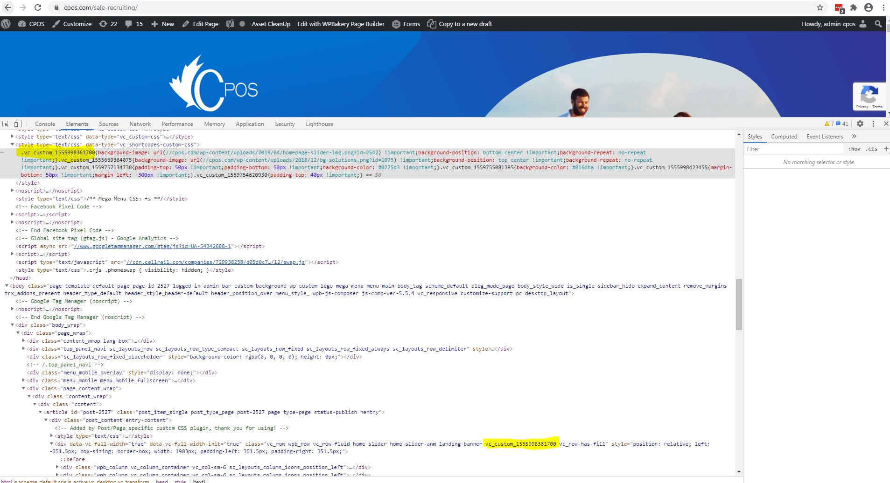The width and height of the screenshot is (890, 483).
Task: Collapse the vc_shortcodes-custom-css style element
Action: click(x=13, y=145)
